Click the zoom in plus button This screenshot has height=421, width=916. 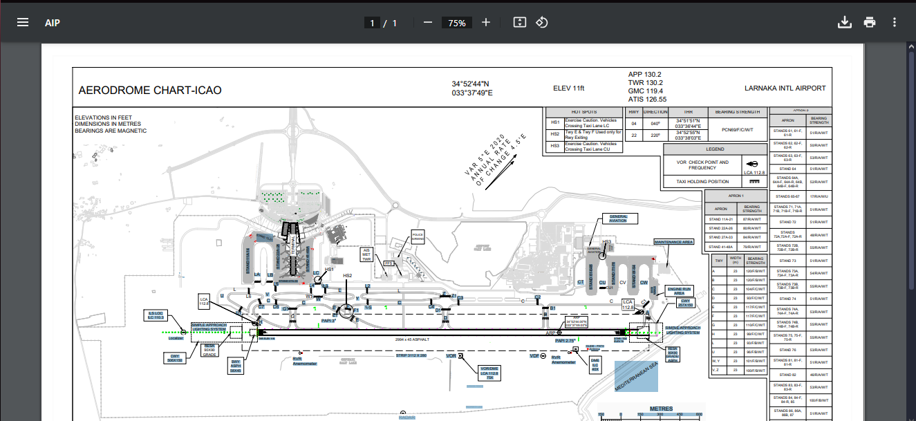(486, 22)
